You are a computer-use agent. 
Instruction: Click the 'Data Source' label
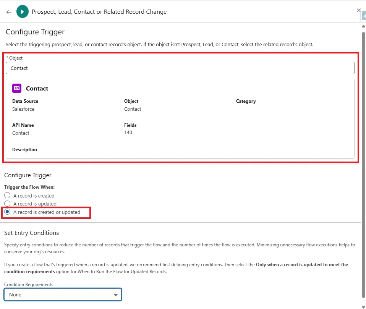point(25,101)
